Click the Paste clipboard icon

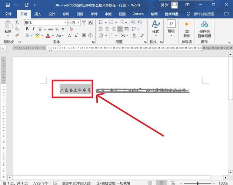click(8, 25)
